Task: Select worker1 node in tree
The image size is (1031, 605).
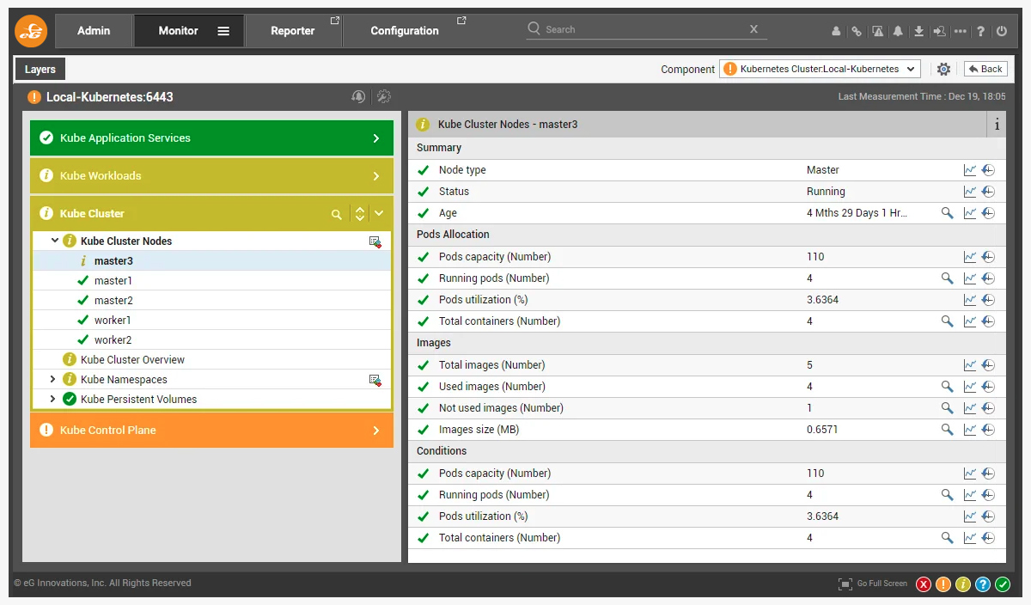Action: tap(113, 321)
